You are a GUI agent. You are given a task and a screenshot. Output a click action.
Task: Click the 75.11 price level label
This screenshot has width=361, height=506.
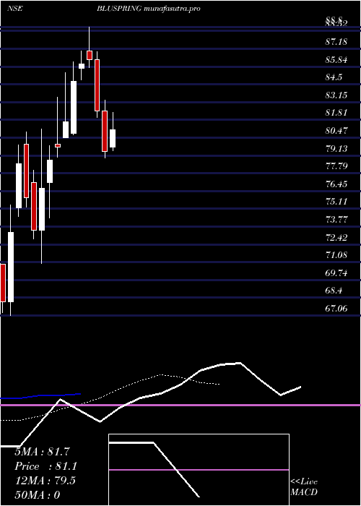tap(336, 202)
